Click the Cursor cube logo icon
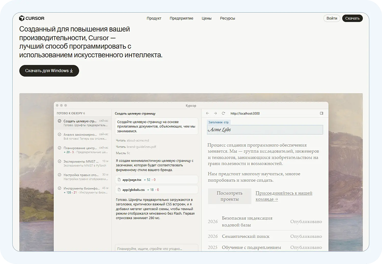The image size is (382, 264). [22, 18]
